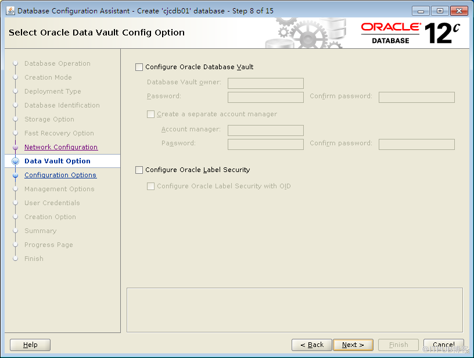Toggle Configure Oracle Label Security with OID
This screenshot has height=358, width=474.
pyautogui.click(x=150, y=186)
